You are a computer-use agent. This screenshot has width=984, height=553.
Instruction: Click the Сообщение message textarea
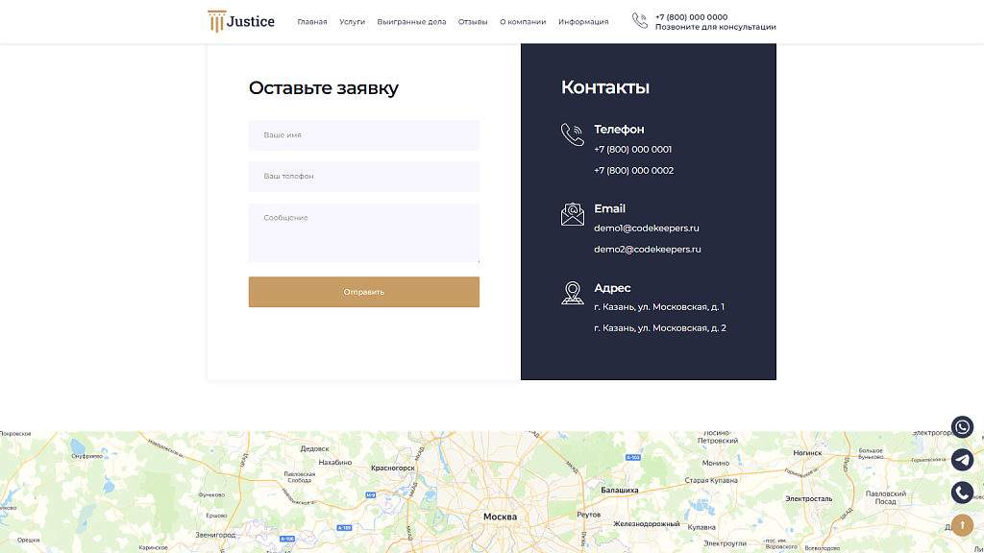coord(364,232)
